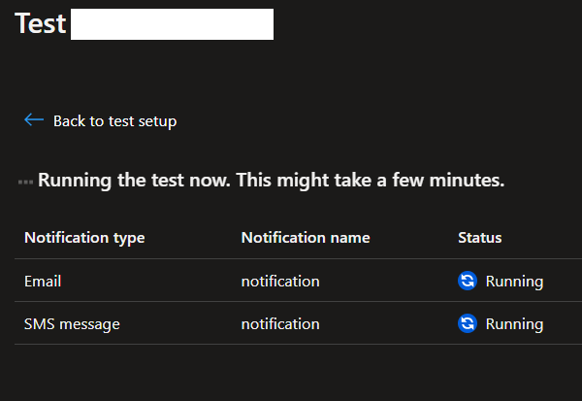Click the 'Test' page heading
This screenshot has width=582, height=401.
click(41, 23)
